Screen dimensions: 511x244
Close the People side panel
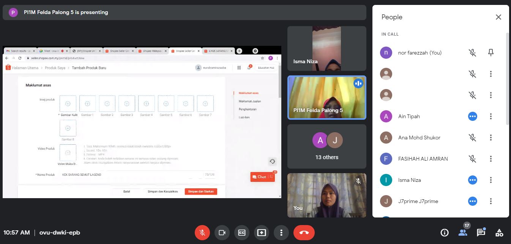click(498, 17)
